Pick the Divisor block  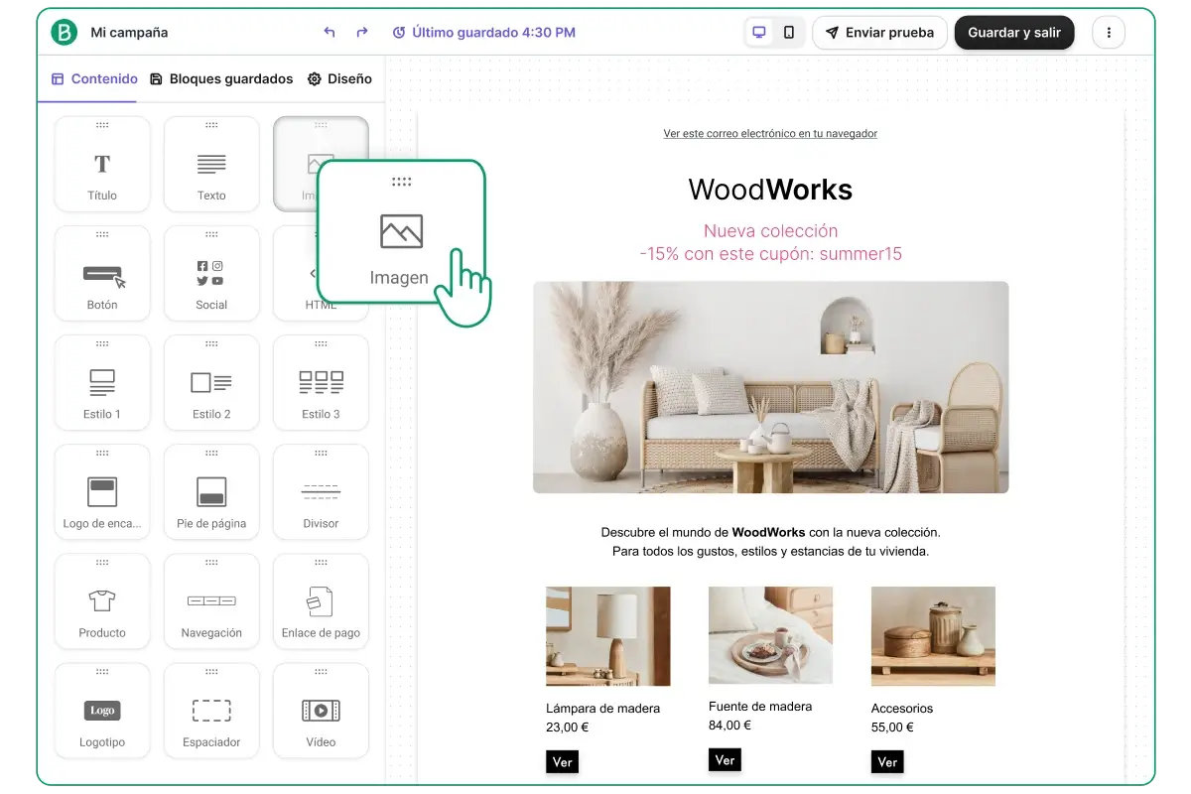tap(321, 492)
